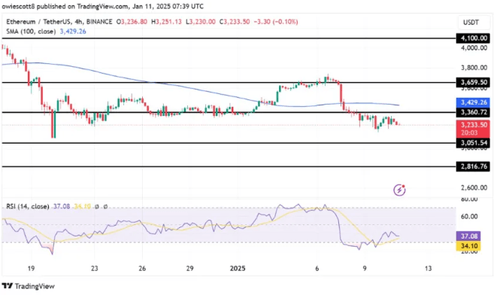Click the date 29 on time axis

pyautogui.click(x=189, y=269)
